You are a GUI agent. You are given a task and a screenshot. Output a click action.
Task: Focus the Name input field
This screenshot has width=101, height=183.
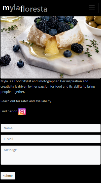click(x=51, y=128)
